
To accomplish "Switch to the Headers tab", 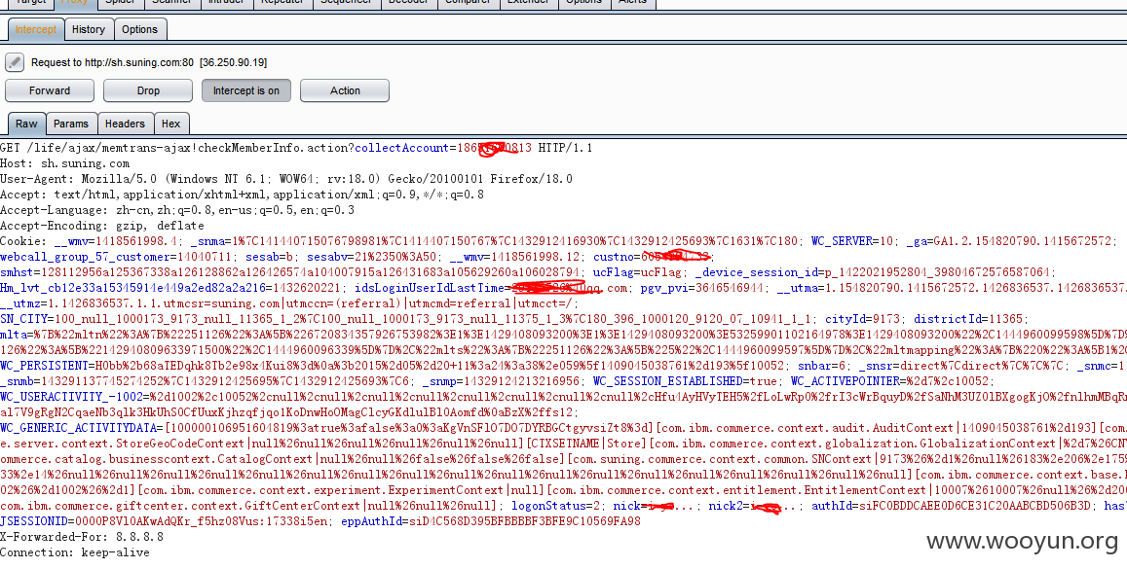I will [125, 124].
